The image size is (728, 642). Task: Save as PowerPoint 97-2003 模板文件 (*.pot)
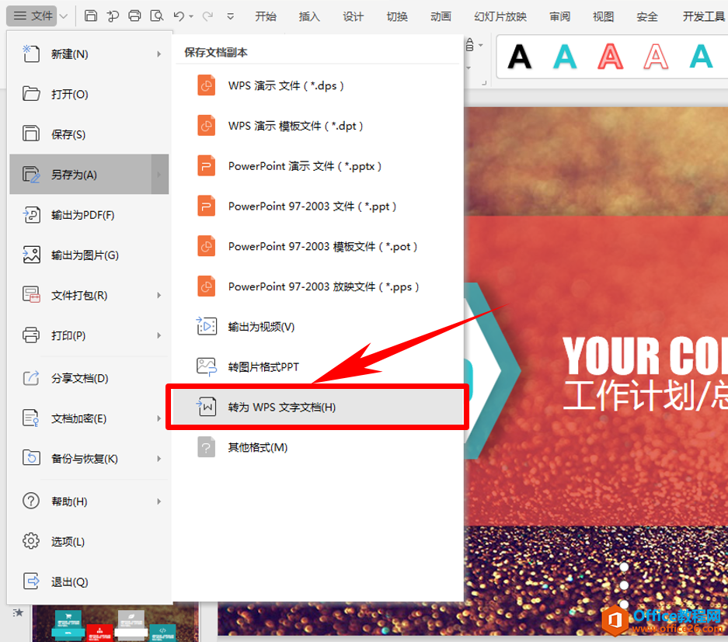(318, 246)
